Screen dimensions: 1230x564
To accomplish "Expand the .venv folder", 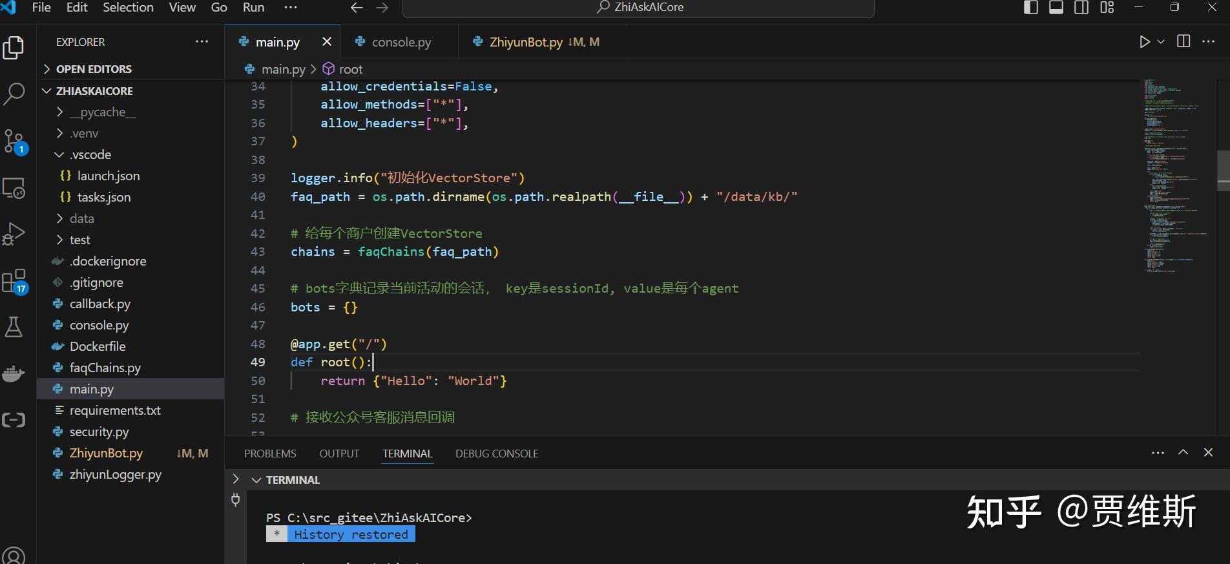I will click(x=130, y=133).
